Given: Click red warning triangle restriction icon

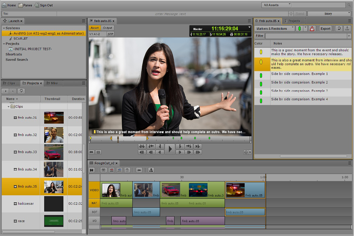Looking at the screenshot, I should [312, 29].
